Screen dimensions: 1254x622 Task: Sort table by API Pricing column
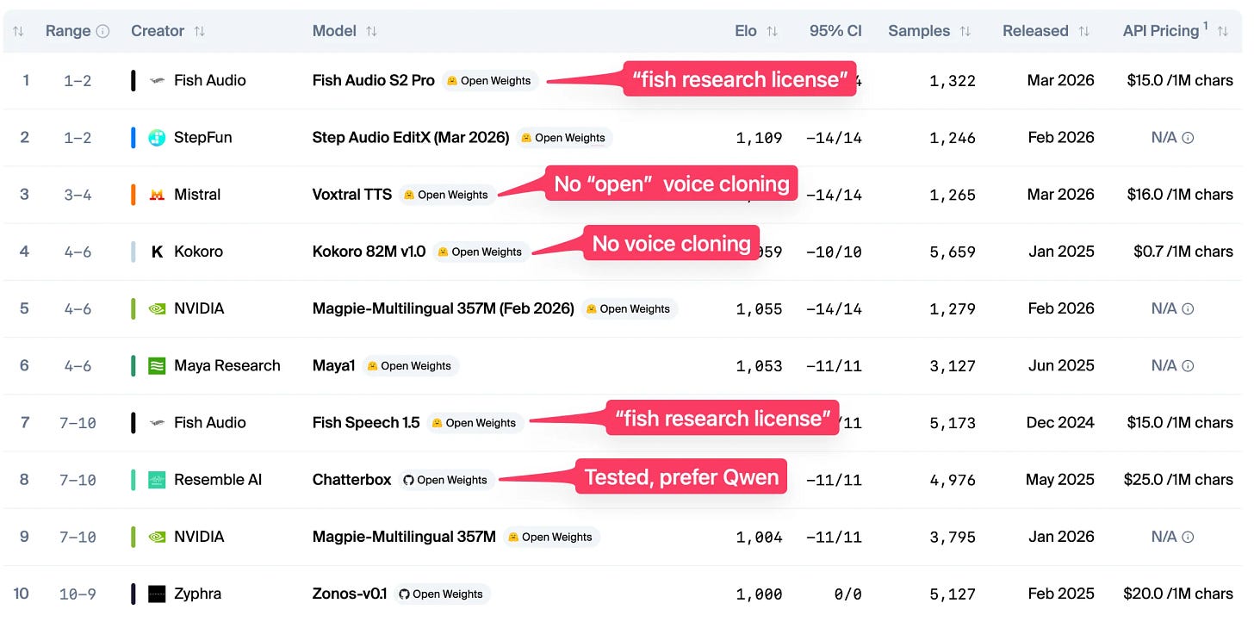1222,31
